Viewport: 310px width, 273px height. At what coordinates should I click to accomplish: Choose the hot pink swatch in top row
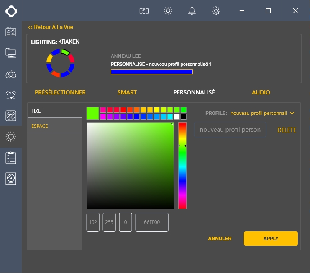coord(103,110)
